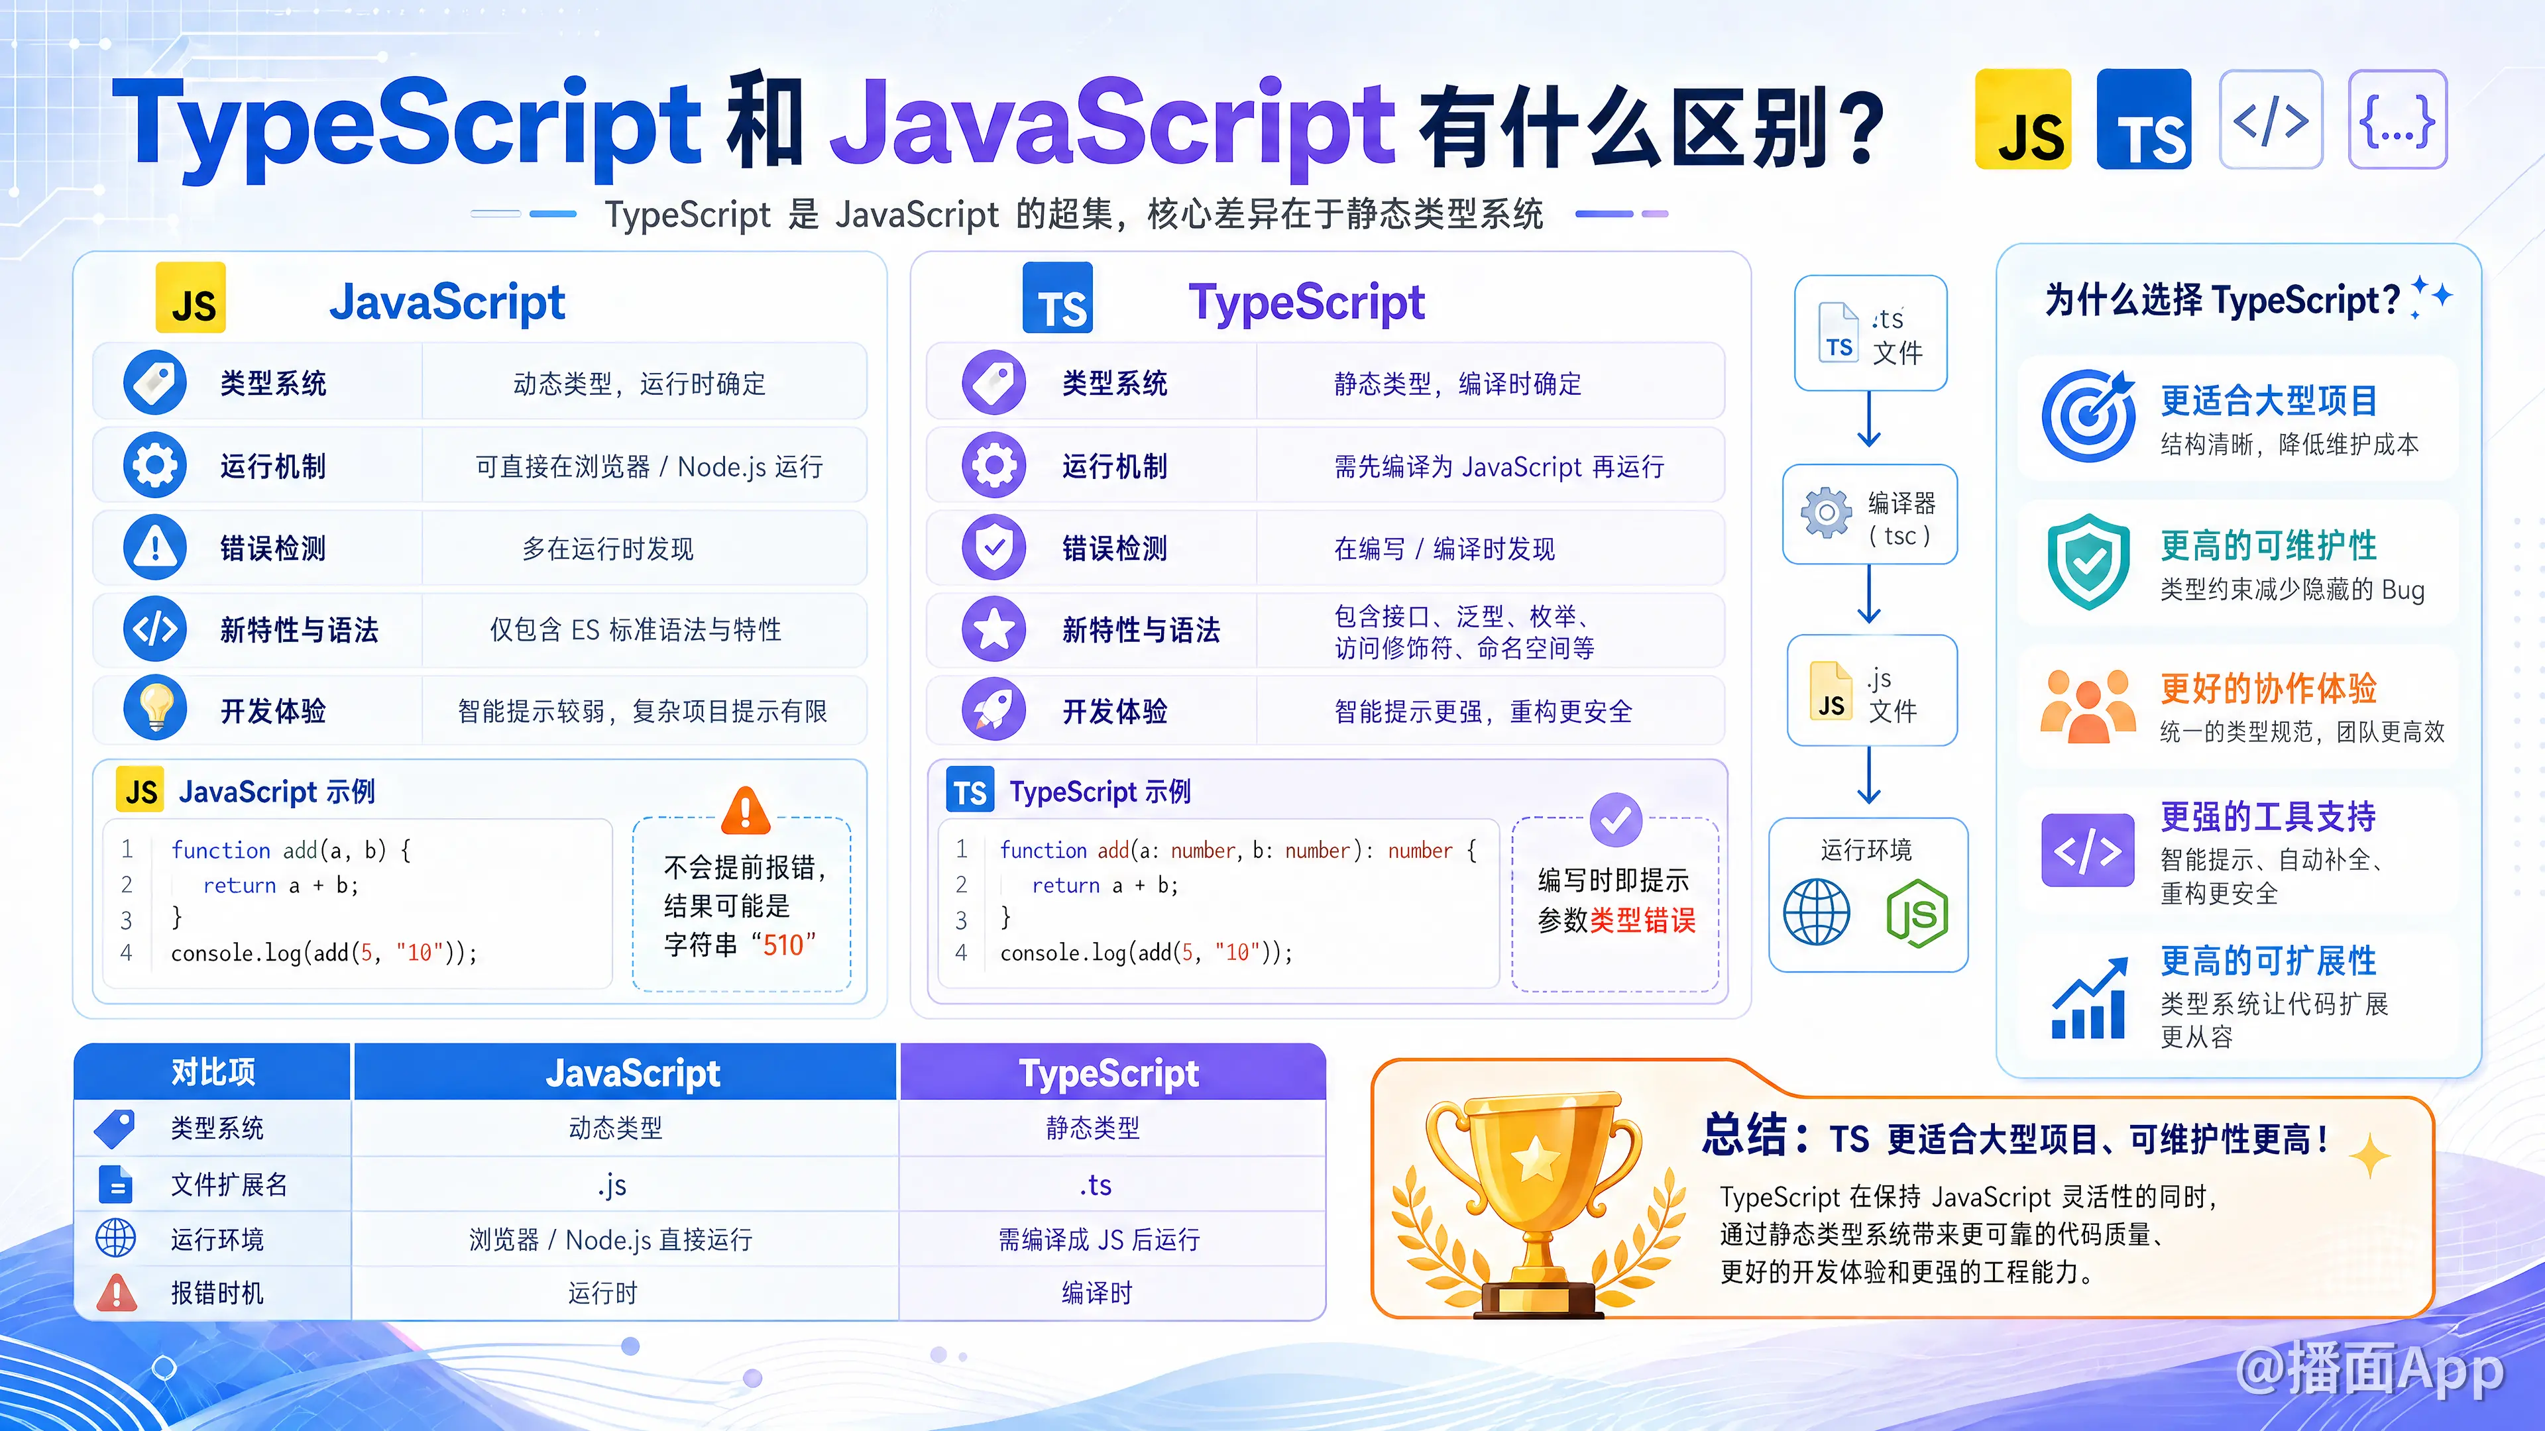Click the shield check icon in TypeScript's 错误检测 row

[x=994, y=547]
